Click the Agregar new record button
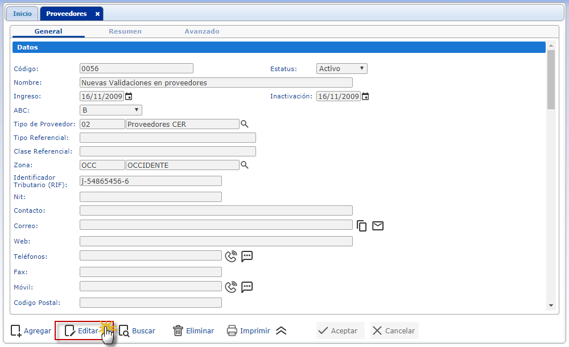This screenshot has width=569, height=347. [31, 331]
